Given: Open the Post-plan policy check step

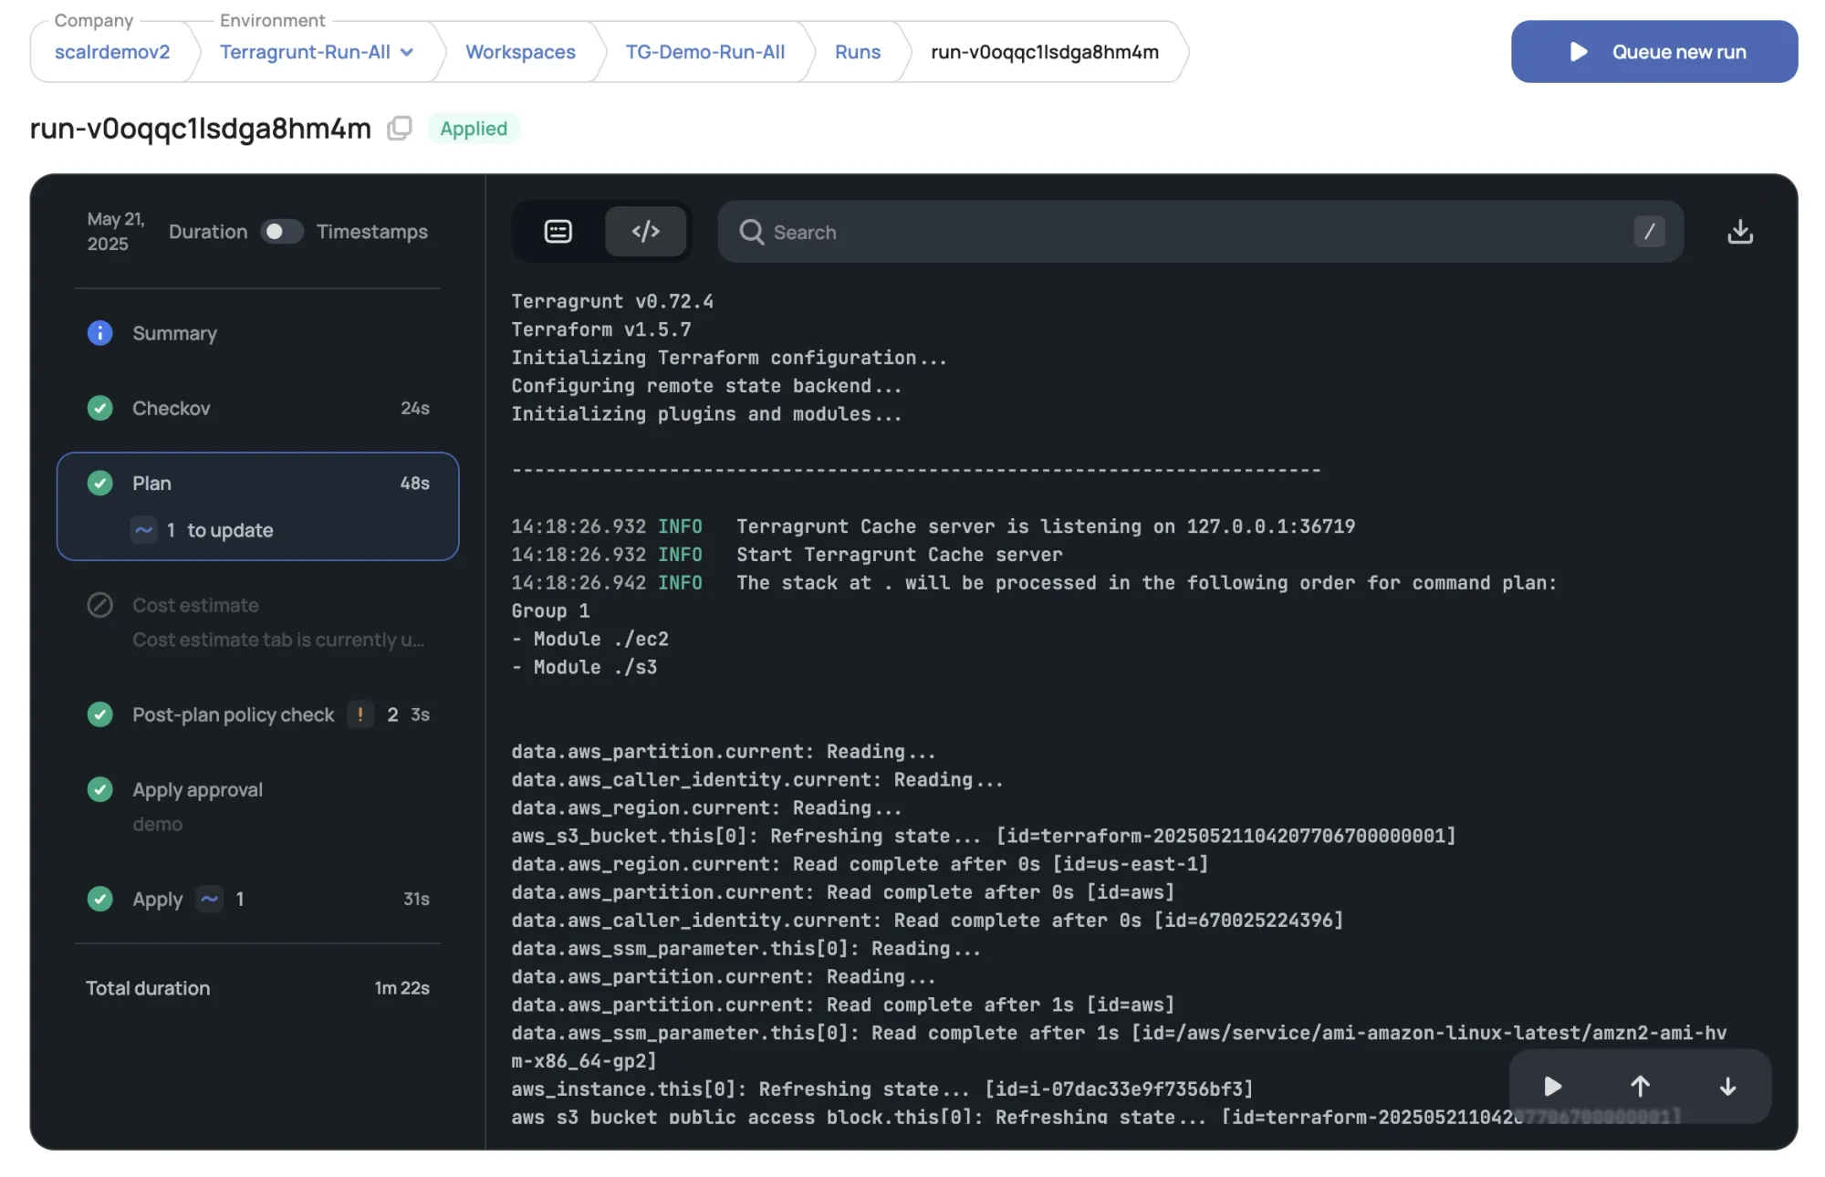Looking at the screenshot, I should (x=233, y=714).
